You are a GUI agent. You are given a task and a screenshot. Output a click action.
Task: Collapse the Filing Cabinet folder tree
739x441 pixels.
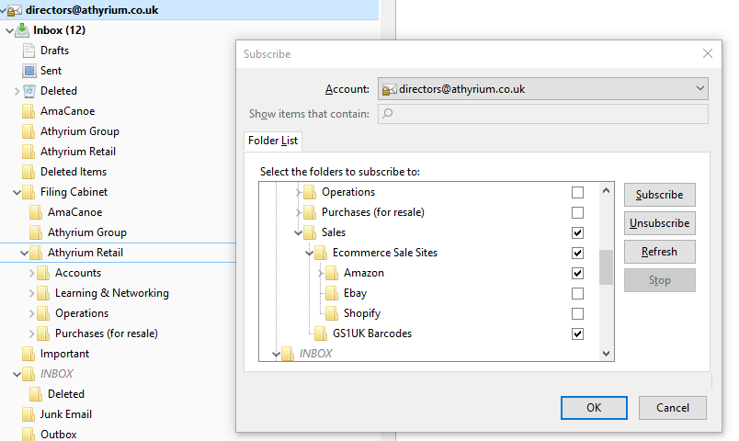click(17, 192)
